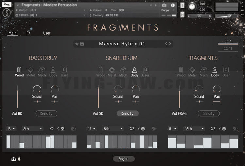Select Body source for Snare Drum

tap(134, 72)
